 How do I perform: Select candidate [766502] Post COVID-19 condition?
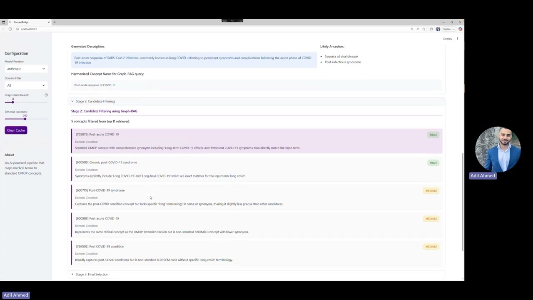pyautogui.click(x=257, y=253)
